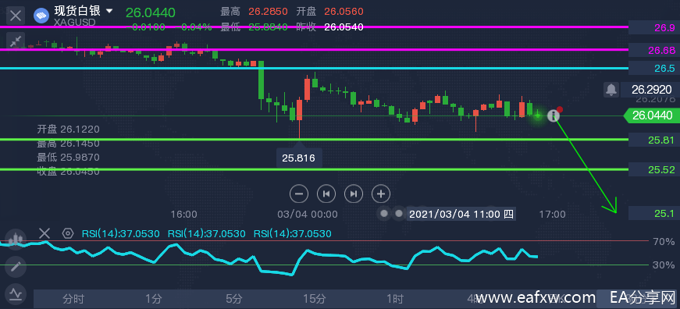The width and height of the screenshot is (680, 309).
Task: Click the collapse fullscreen arrows icon
Action: pyautogui.click(x=16, y=41)
